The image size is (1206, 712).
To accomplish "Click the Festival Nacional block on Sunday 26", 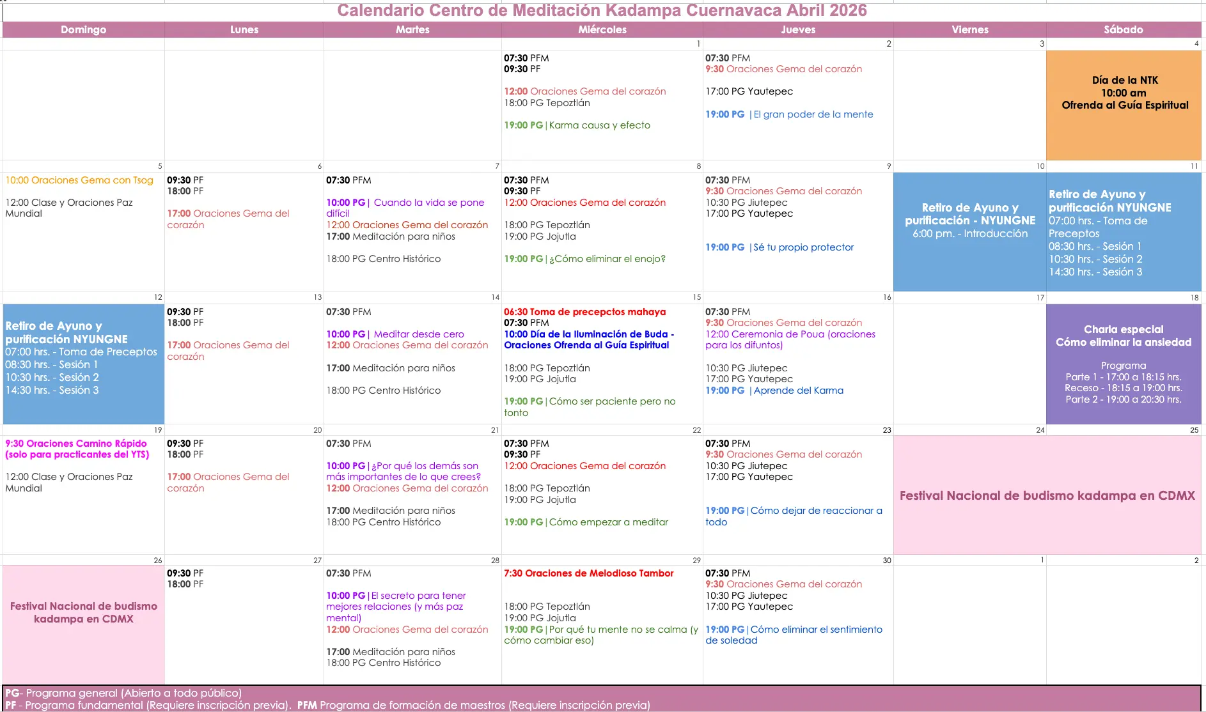I will 84,612.
